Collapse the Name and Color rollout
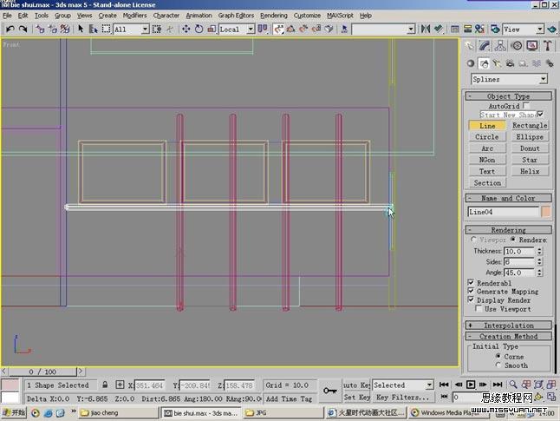The image size is (560, 421). click(509, 198)
